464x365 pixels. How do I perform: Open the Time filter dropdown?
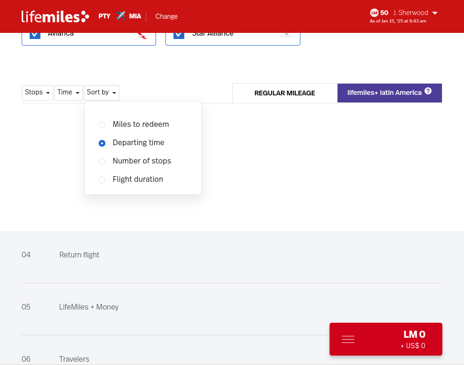[68, 93]
